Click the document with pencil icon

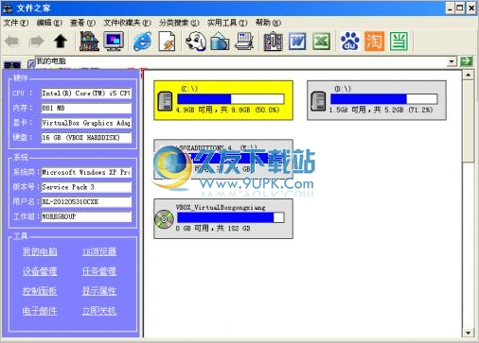(x=167, y=42)
